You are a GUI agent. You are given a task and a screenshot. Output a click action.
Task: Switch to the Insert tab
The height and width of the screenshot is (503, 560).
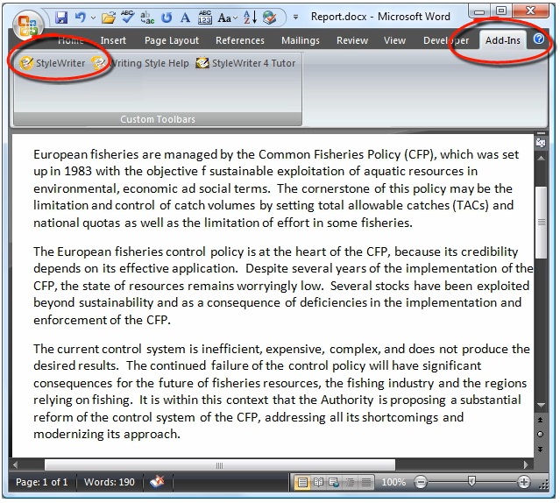click(x=113, y=40)
